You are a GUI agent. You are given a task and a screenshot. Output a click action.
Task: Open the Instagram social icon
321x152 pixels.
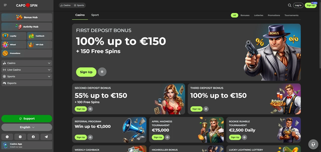tap(20, 137)
